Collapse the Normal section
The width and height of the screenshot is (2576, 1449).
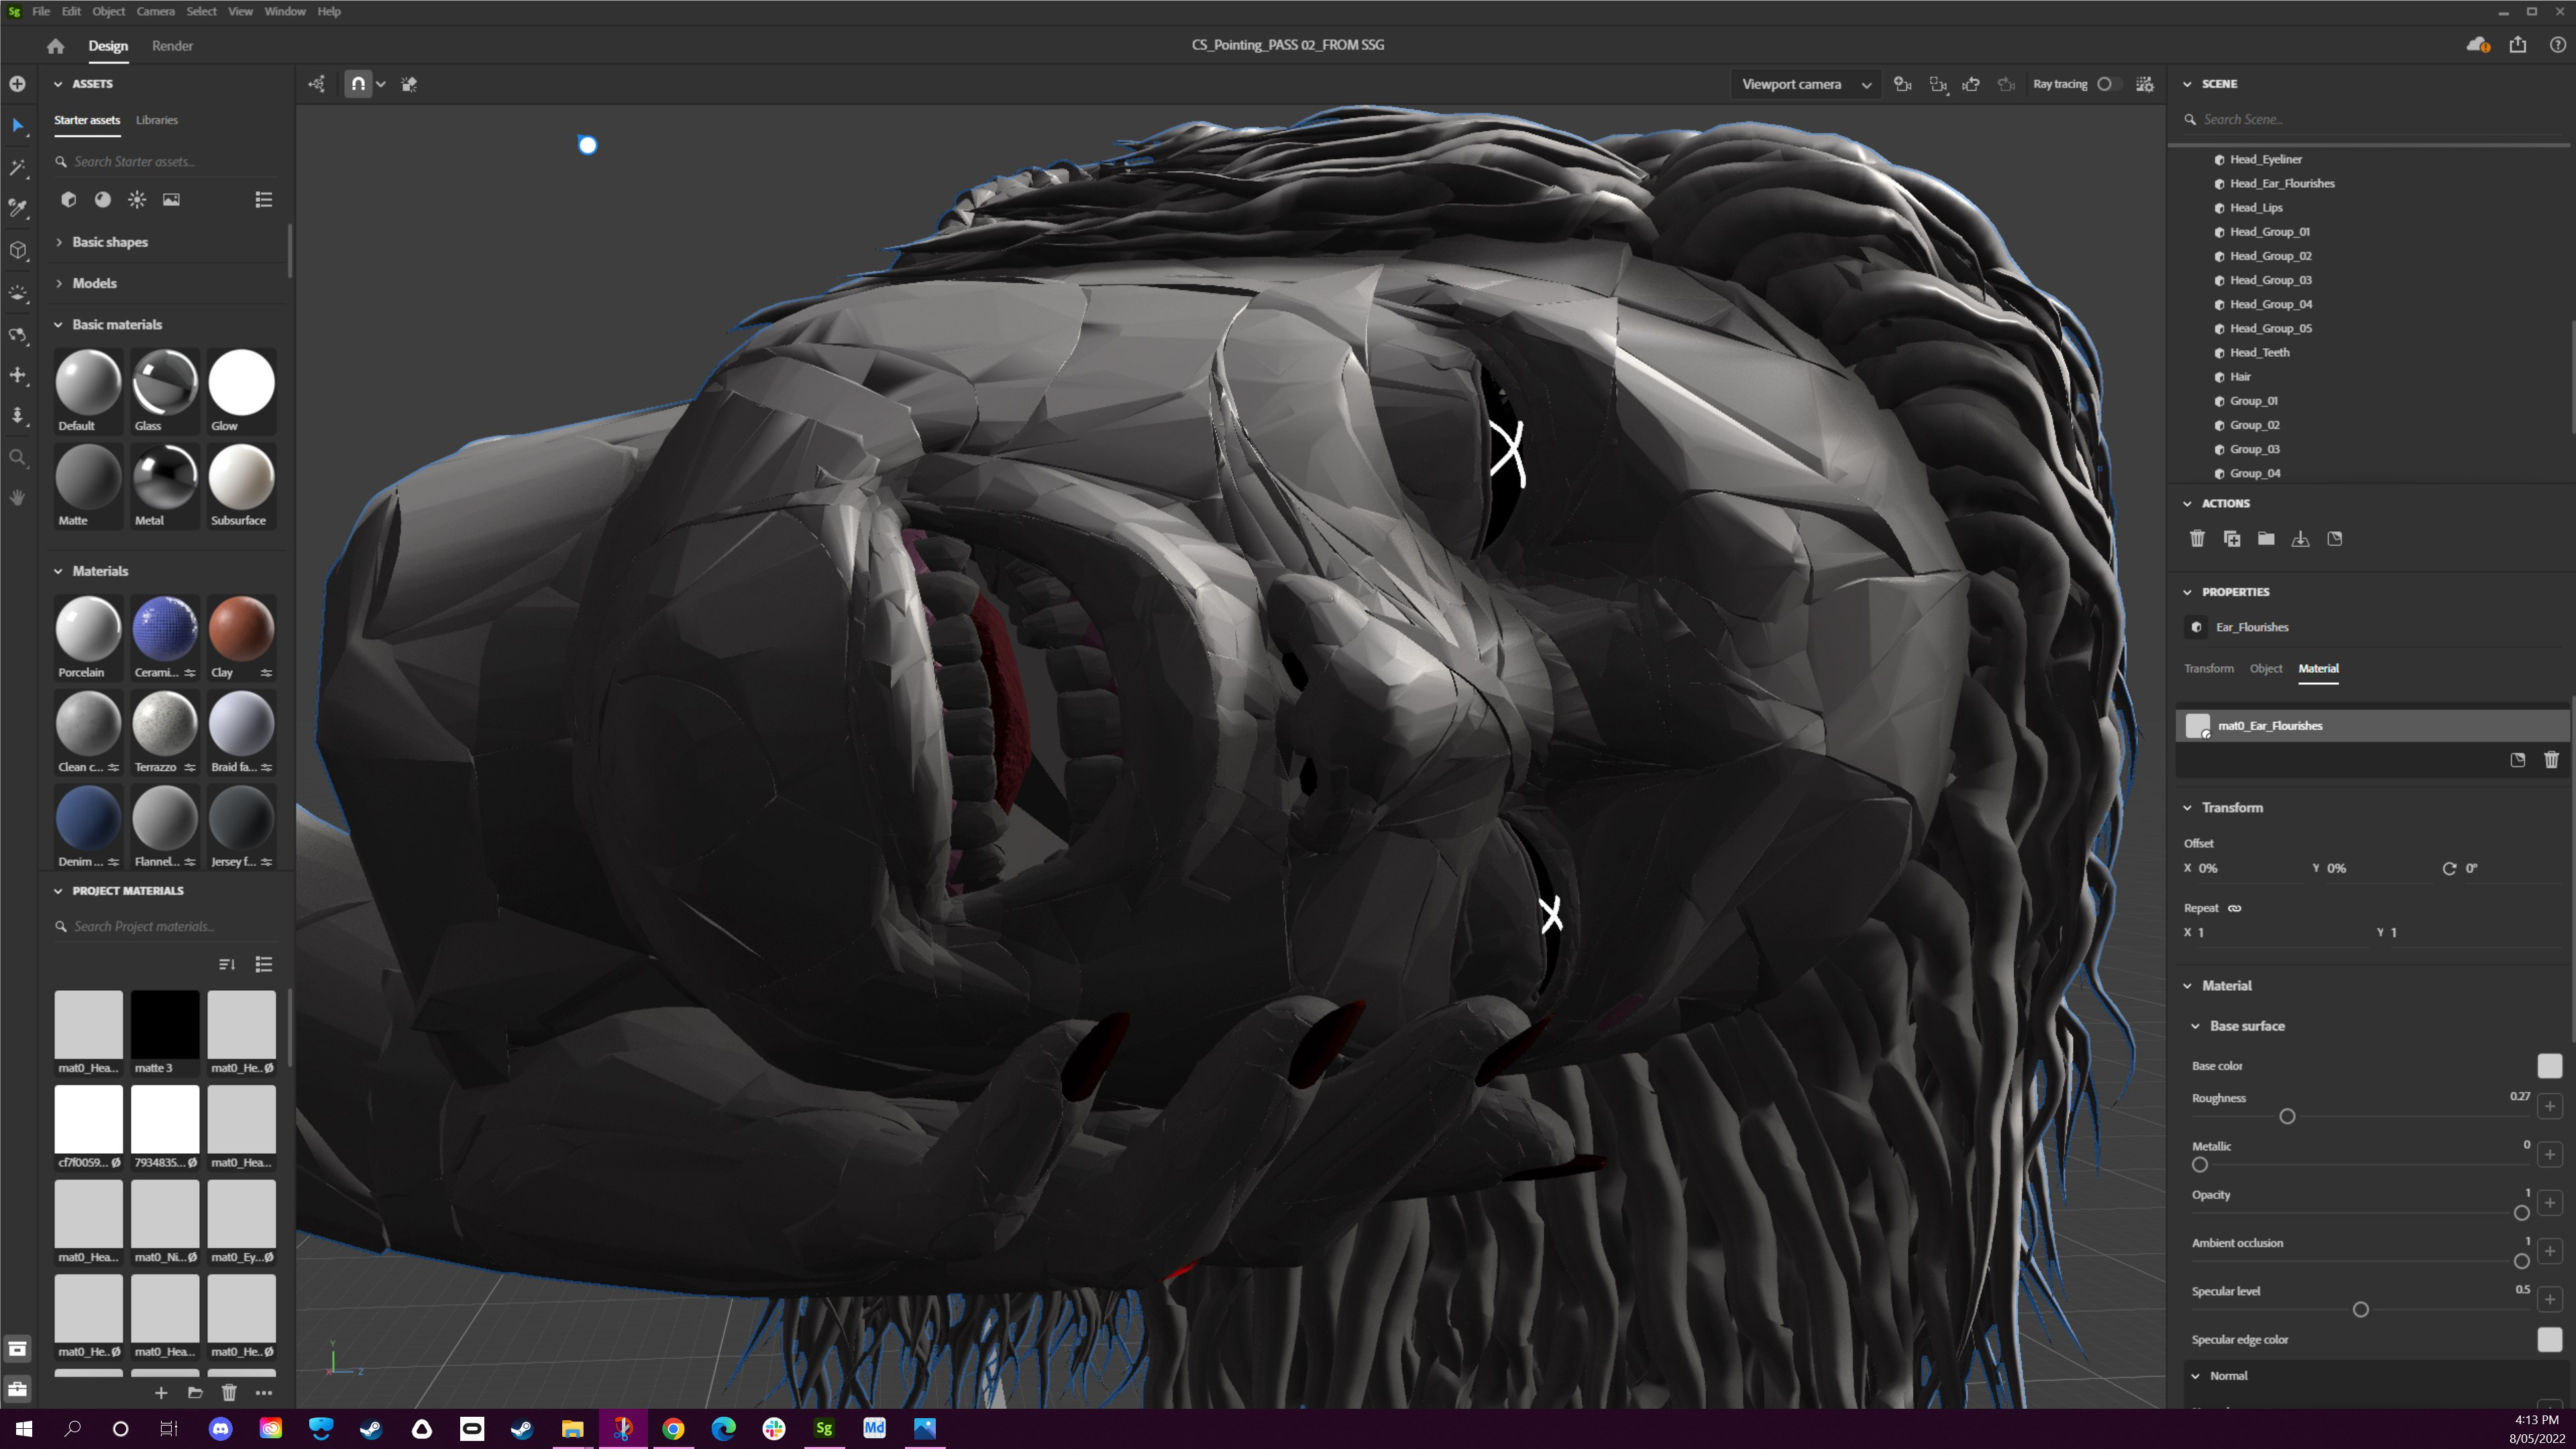point(2195,1376)
